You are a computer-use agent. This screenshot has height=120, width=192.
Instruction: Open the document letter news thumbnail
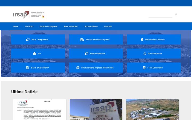tap(39, 110)
